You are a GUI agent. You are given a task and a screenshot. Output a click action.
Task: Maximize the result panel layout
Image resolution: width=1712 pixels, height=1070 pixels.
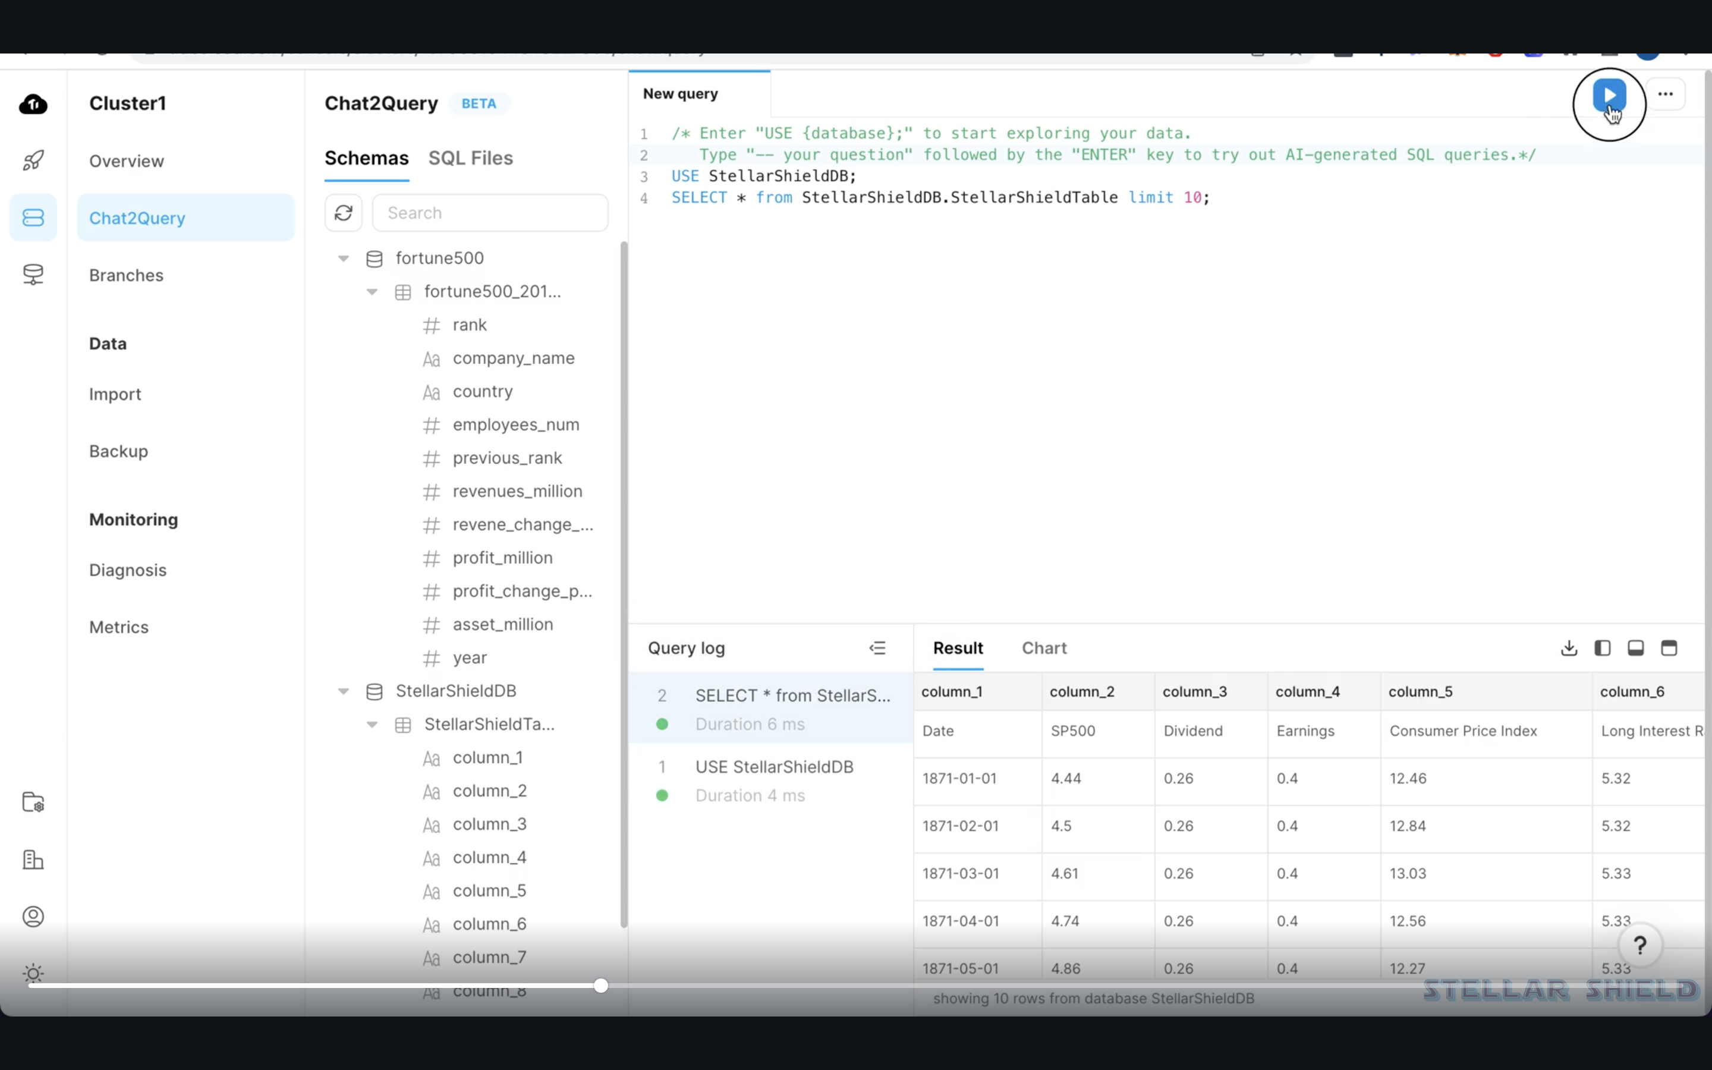tap(1669, 648)
